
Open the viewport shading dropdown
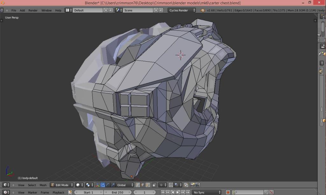point(79,185)
